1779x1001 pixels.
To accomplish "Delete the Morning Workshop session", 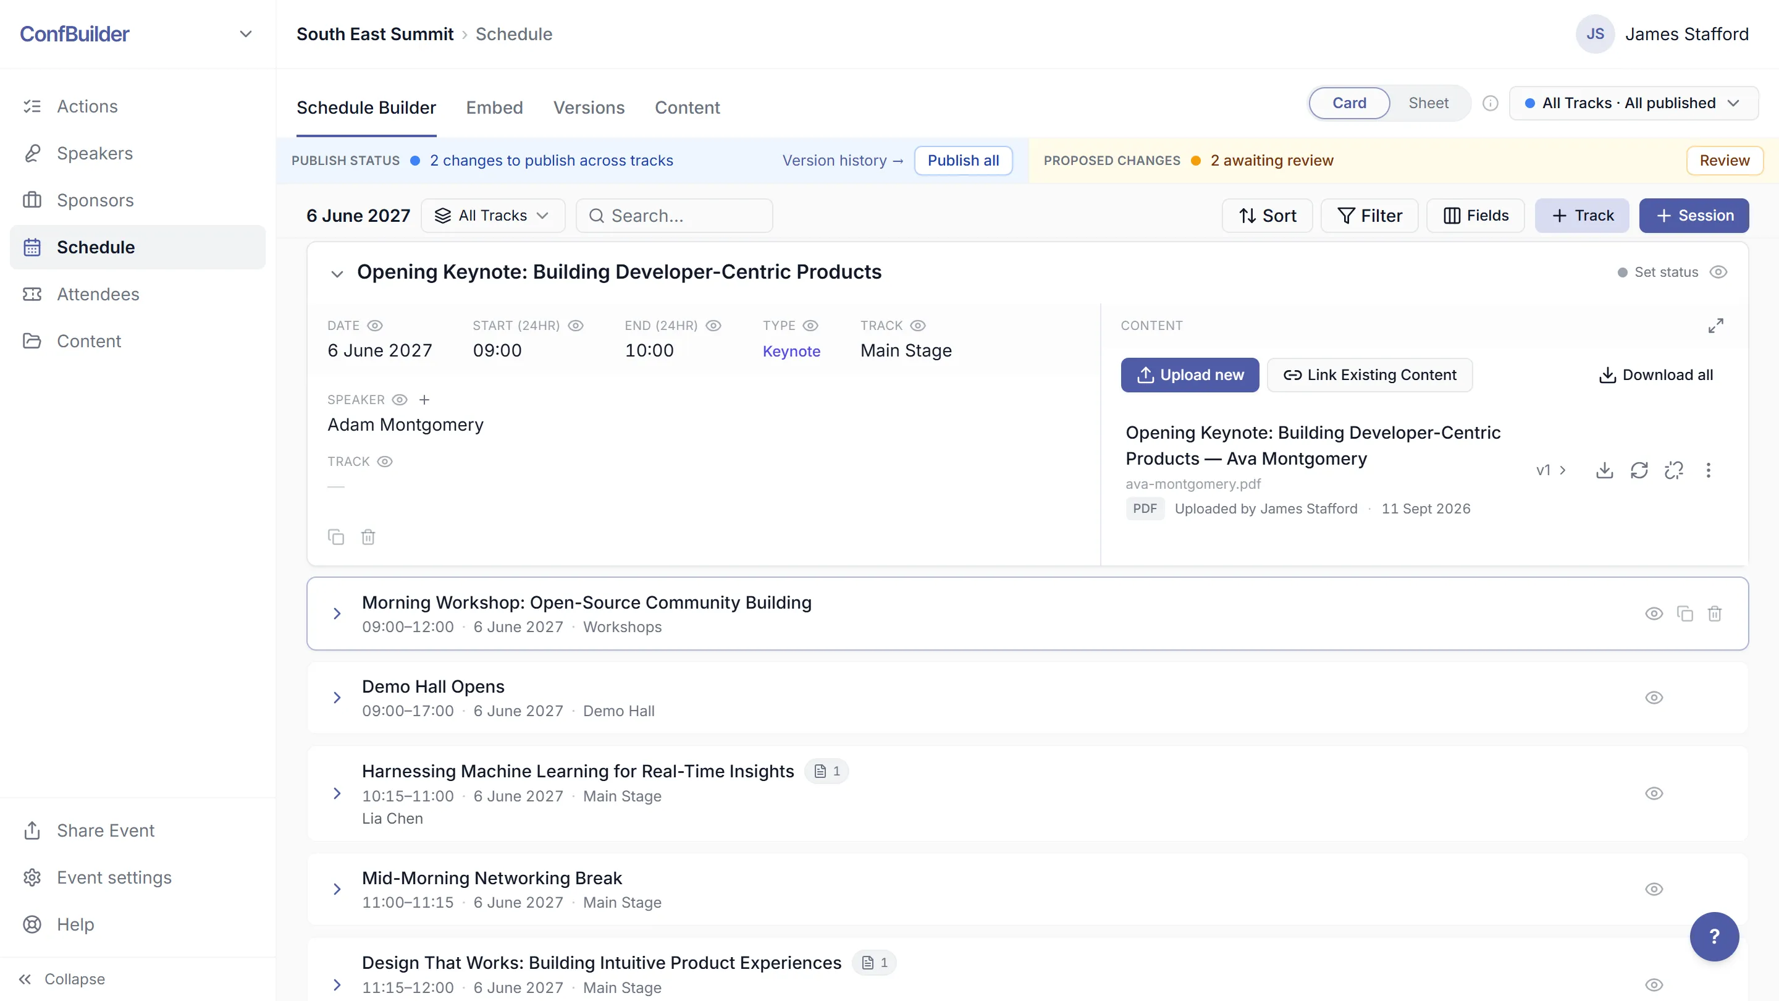I will click(x=1715, y=614).
